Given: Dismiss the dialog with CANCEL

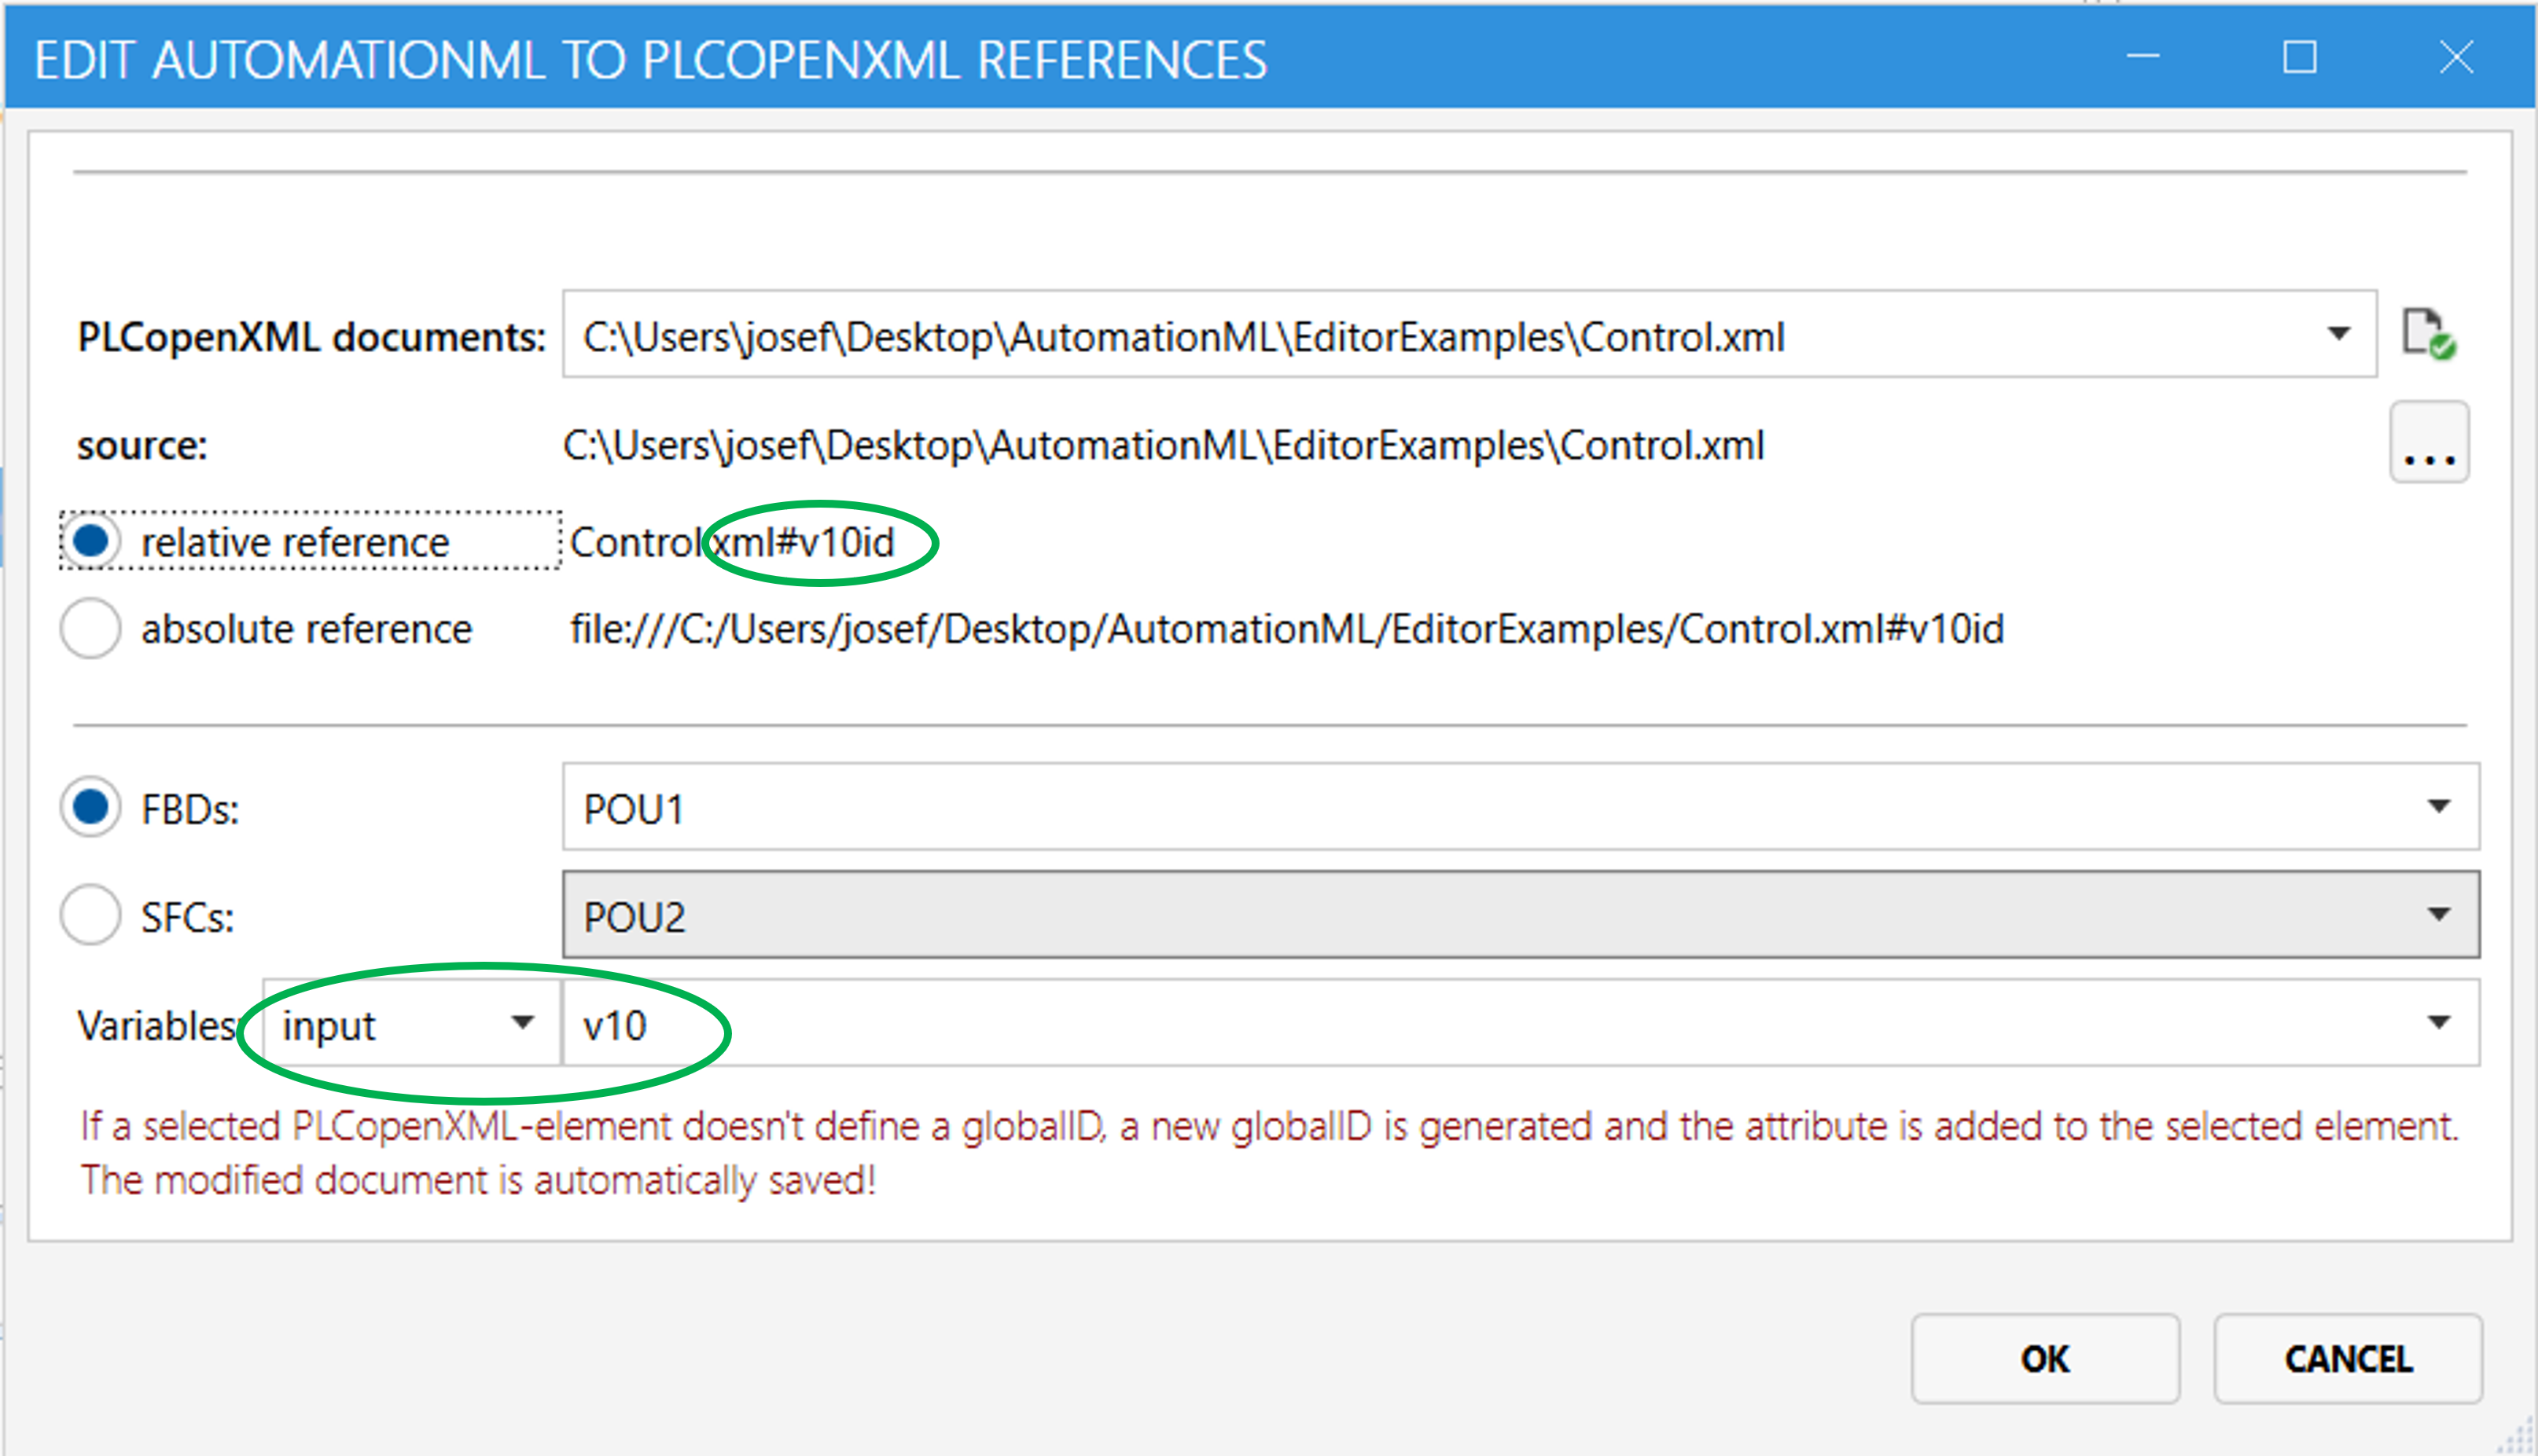Looking at the screenshot, I should tap(2348, 1359).
